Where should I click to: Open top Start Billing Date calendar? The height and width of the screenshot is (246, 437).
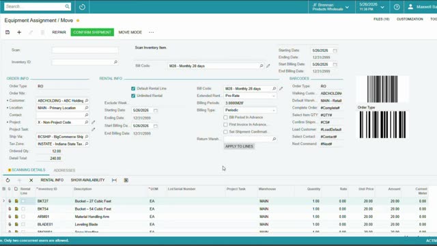pos(335,64)
